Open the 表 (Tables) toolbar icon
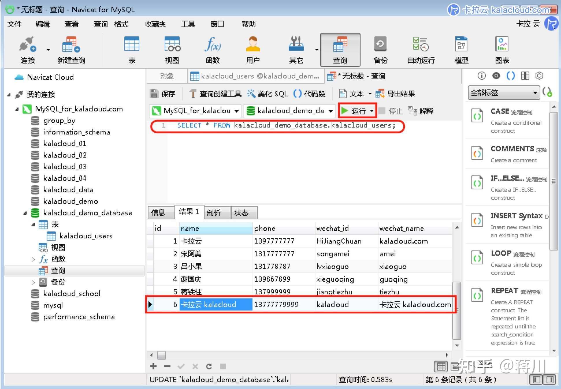Screen dimensions: 561x389 (131, 49)
